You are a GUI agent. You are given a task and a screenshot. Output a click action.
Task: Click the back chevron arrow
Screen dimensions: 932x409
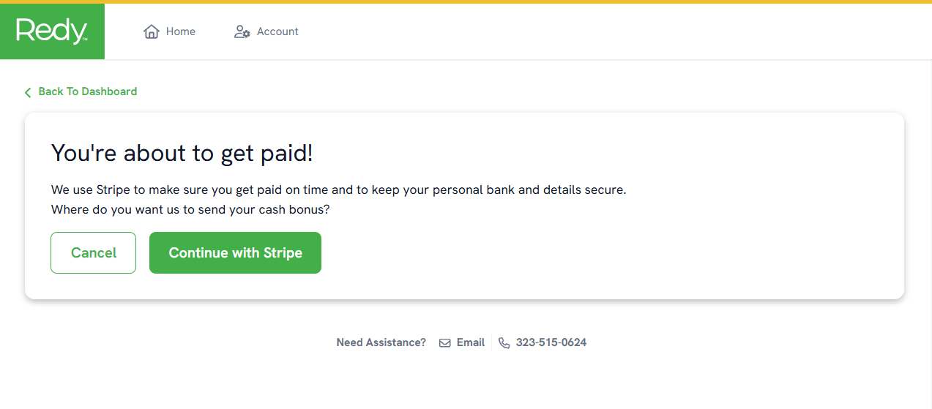click(28, 92)
